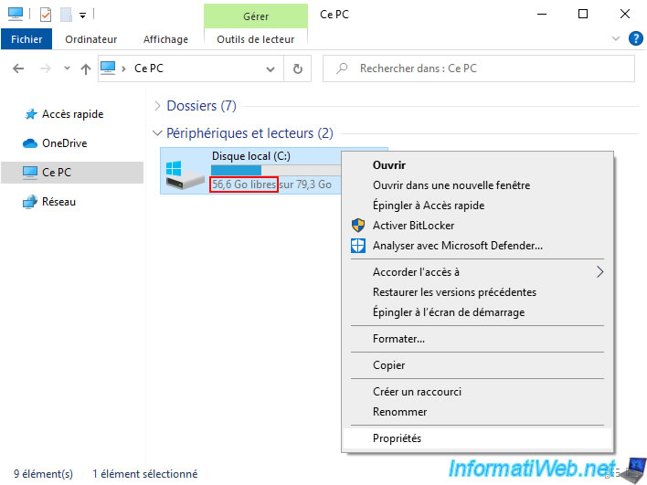Open the Fichier menu tab
The height and width of the screenshot is (485, 647).
click(27, 39)
